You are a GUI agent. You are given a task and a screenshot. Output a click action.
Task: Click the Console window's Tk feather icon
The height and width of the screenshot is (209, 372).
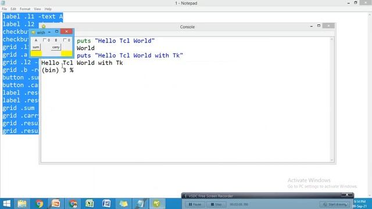point(44,27)
